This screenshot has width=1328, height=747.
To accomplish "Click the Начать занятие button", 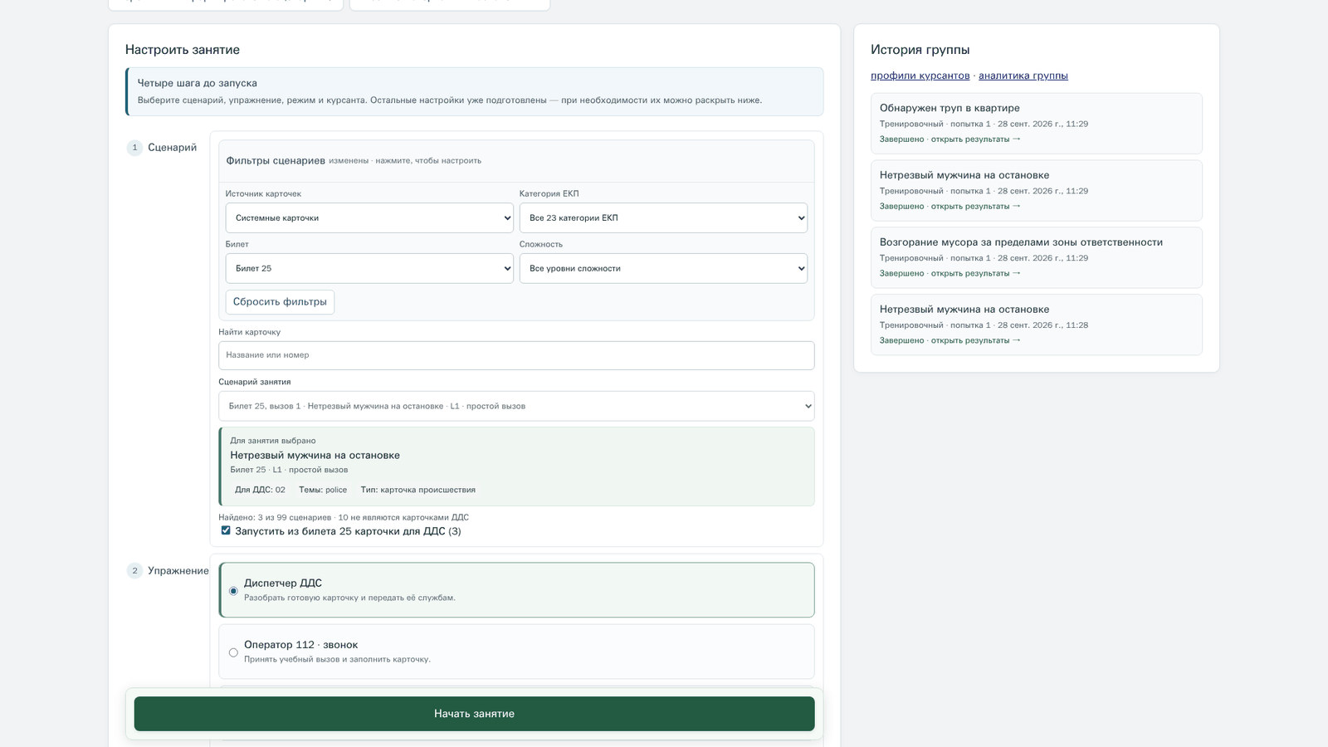I will click(474, 714).
